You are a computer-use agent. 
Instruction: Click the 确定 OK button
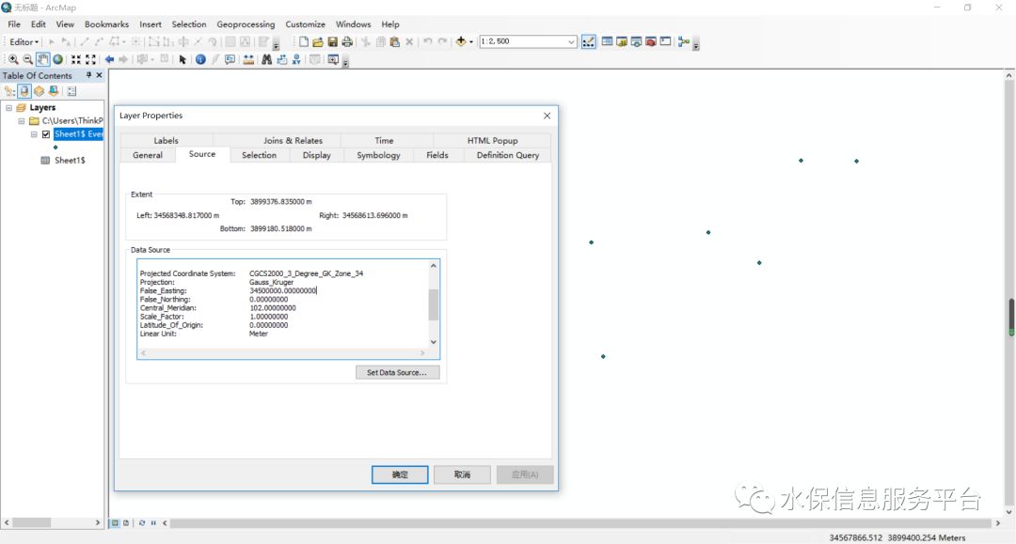[400, 474]
